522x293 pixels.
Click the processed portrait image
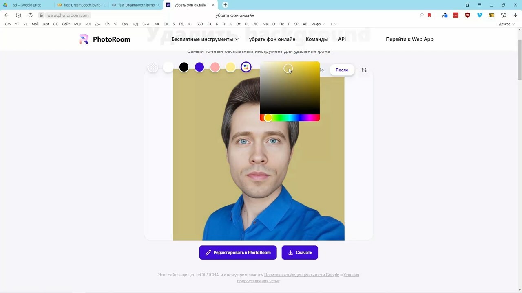(x=259, y=155)
